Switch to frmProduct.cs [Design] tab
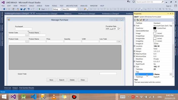This screenshot has width=178, height=100. (86, 14)
